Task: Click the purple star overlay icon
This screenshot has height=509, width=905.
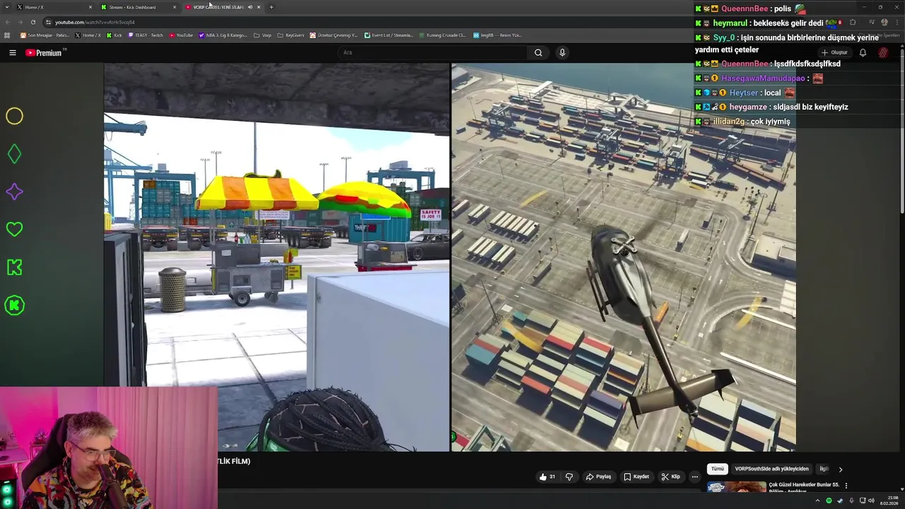Action: pyautogui.click(x=14, y=192)
